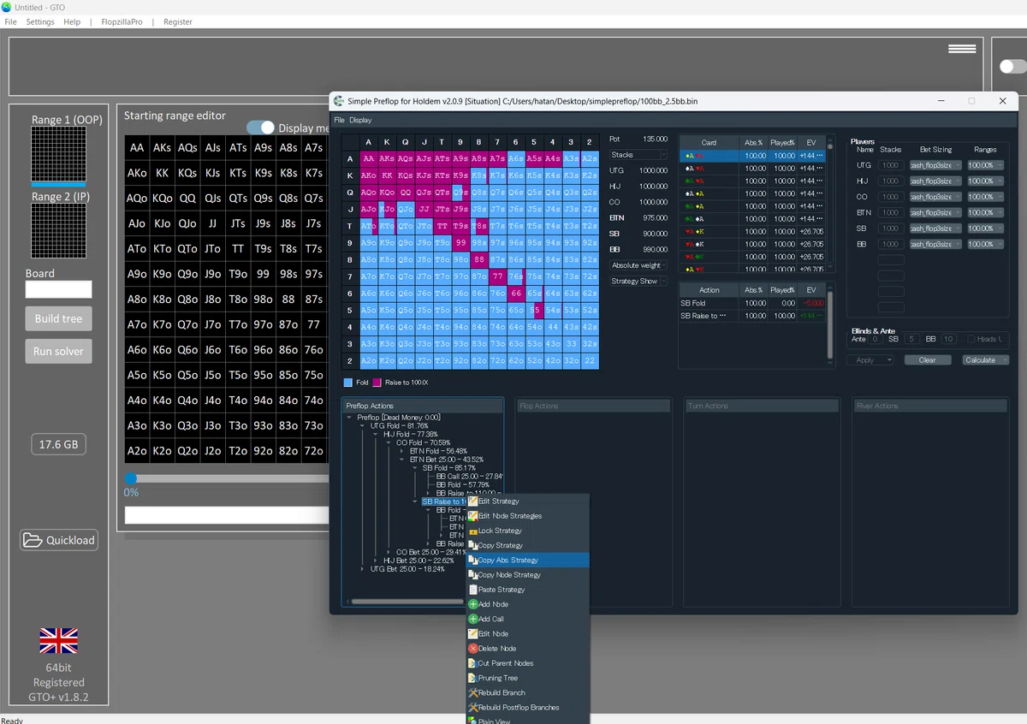This screenshot has height=724, width=1027.
Task: Select the Range 2 (IP) grid thumbnail
Action: coord(58,231)
